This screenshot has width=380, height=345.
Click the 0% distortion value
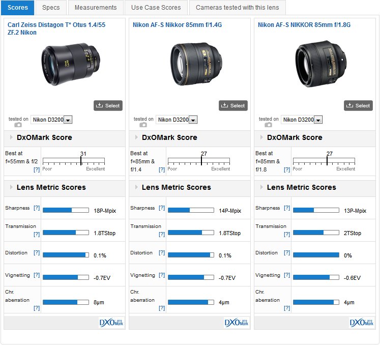(348, 255)
